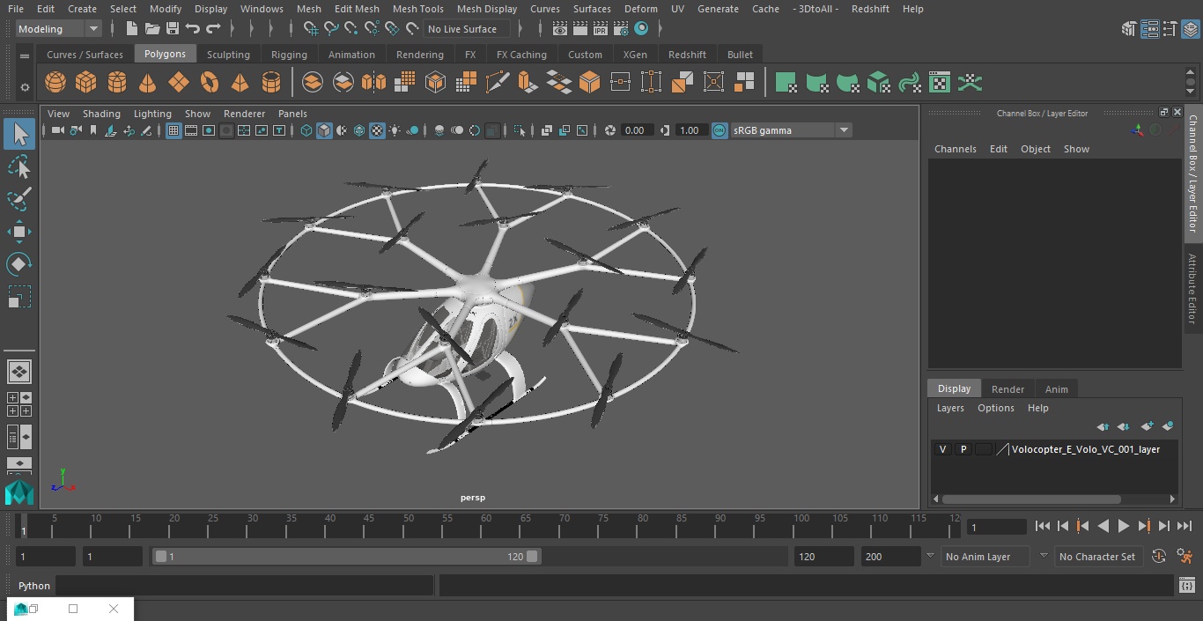This screenshot has height=621, width=1203.
Task: Click the shelf settings gear icon
Action: click(25, 87)
